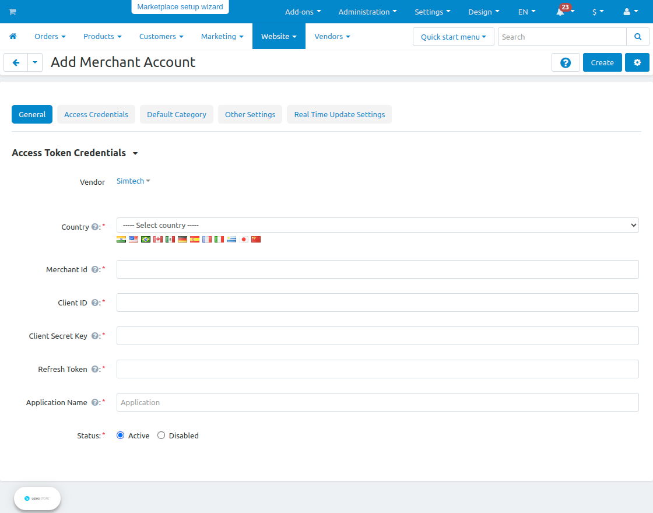Viewport: 653px width, 513px height.
Task: Open the storefront via the cart icon
Action: tap(12, 12)
